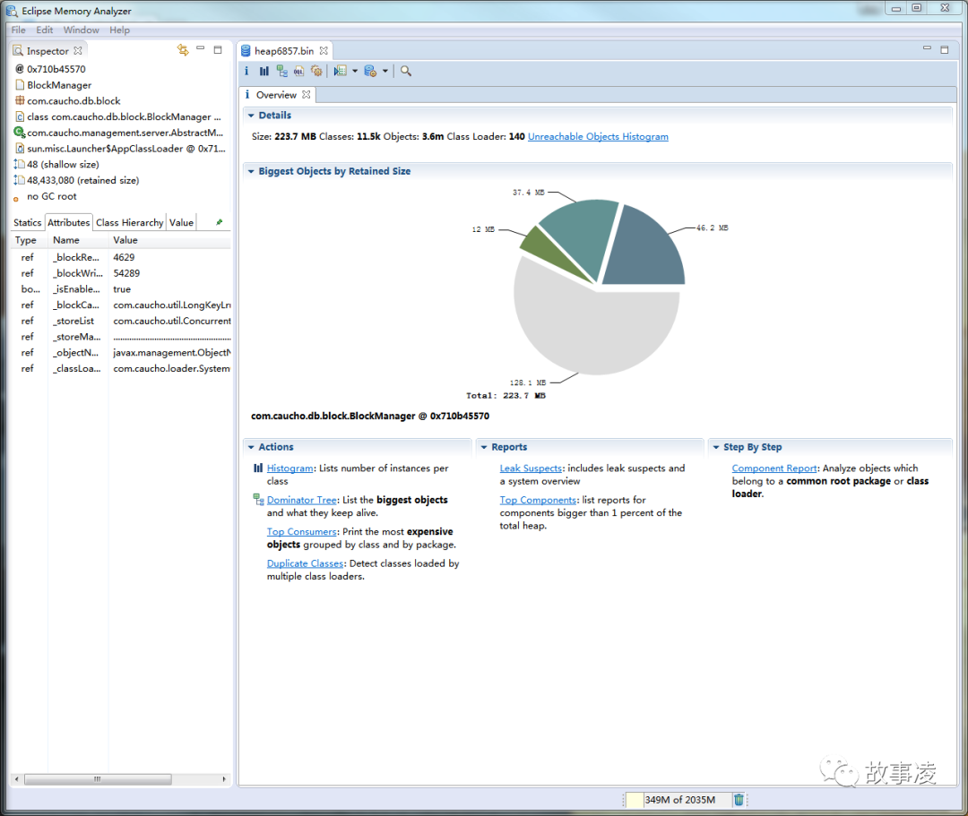Minimize the Inspector view

point(200,48)
